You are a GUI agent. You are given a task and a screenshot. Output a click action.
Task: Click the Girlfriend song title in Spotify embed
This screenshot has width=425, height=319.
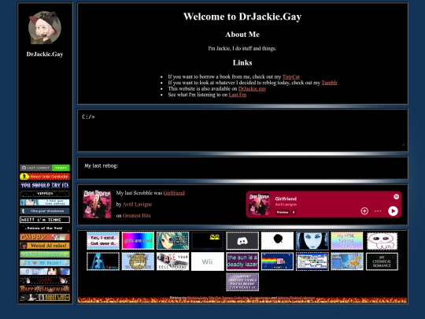(x=286, y=198)
